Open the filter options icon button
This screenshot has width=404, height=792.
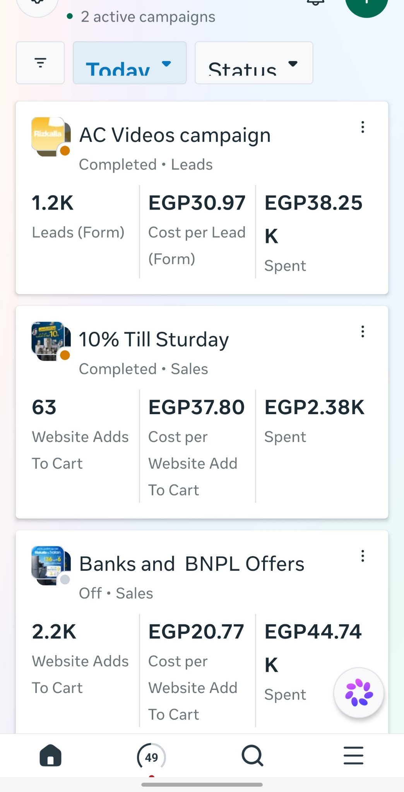coord(40,63)
